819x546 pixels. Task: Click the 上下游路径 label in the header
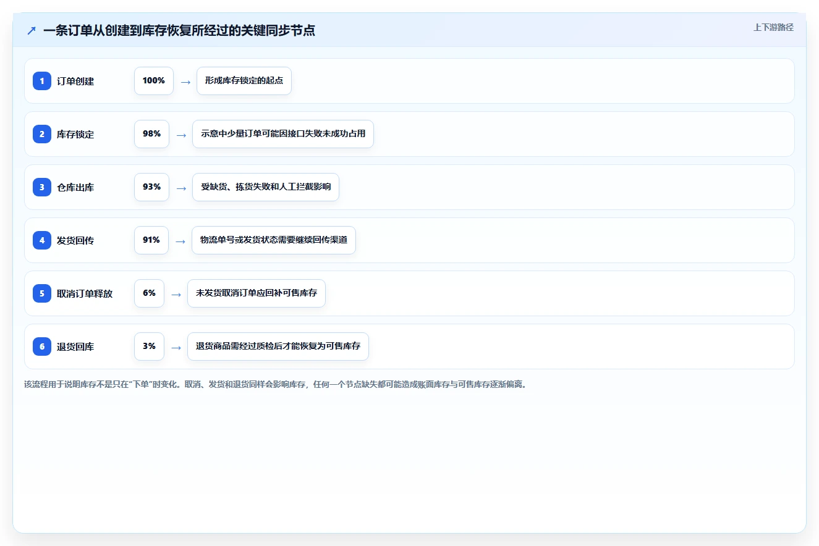(773, 28)
